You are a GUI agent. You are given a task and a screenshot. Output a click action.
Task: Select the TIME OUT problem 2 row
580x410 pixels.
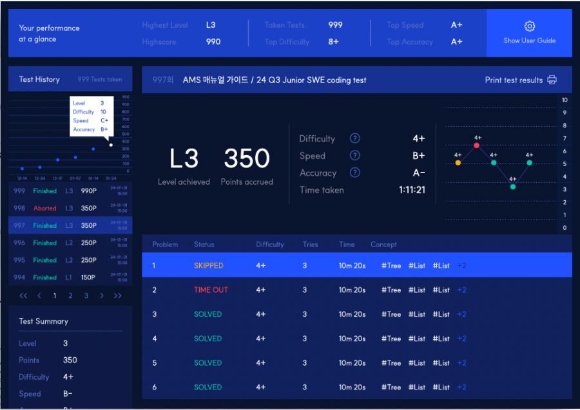click(357, 290)
